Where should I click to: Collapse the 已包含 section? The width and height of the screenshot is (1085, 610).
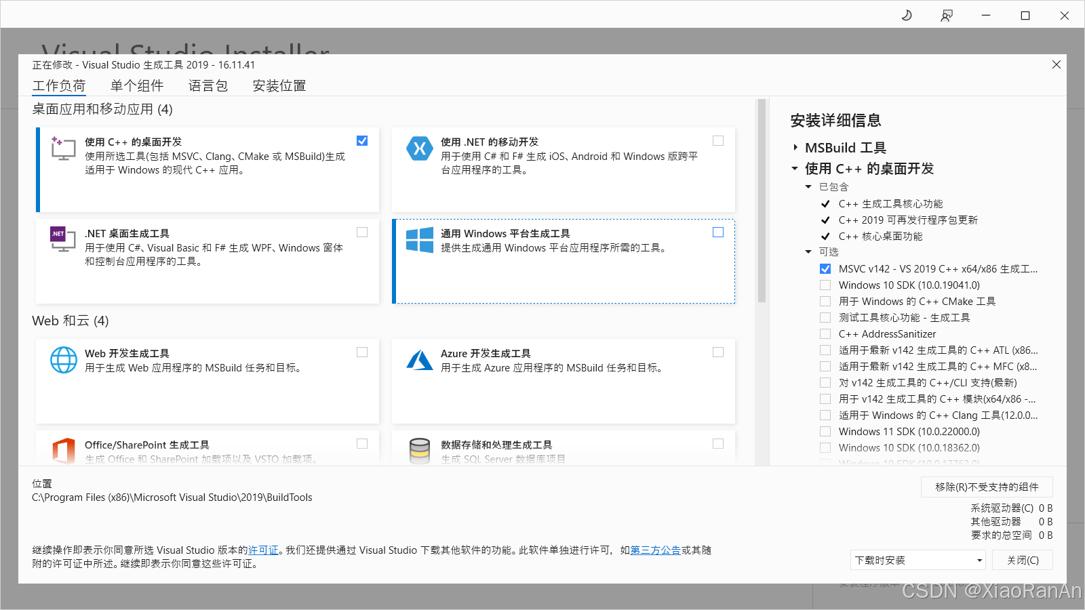click(x=808, y=187)
